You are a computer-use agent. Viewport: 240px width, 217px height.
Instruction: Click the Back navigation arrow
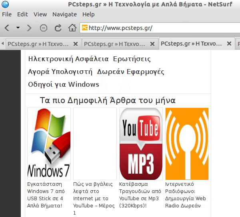pyautogui.click(x=7, y=28)
